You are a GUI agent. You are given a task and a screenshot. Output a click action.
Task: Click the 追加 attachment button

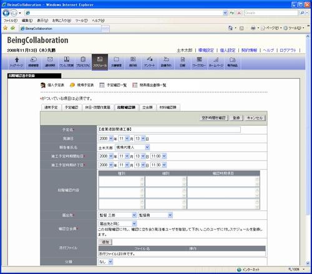(105, 242)
